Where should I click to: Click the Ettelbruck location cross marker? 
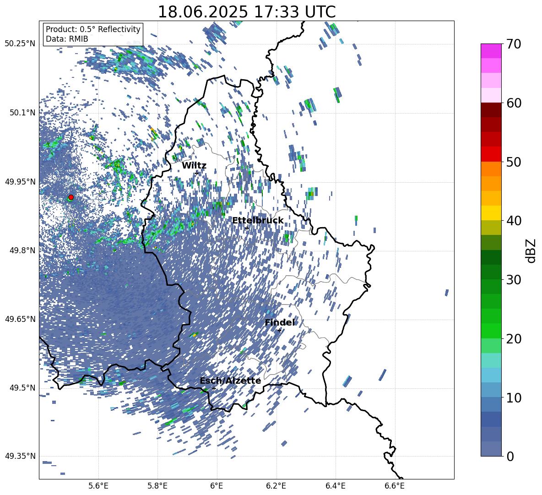click(247, 228)
